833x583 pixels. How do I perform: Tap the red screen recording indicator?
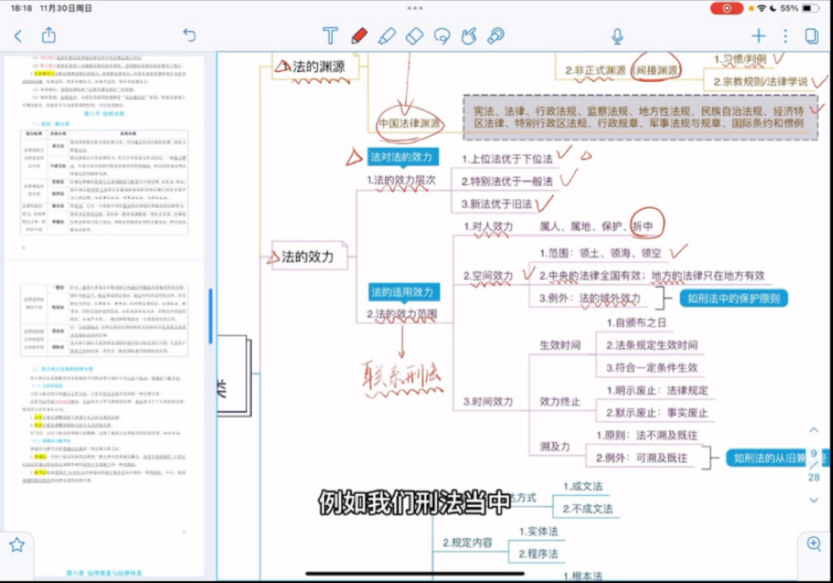[726, 8]
